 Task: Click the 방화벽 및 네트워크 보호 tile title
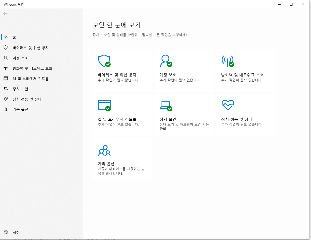pos(243,75)
